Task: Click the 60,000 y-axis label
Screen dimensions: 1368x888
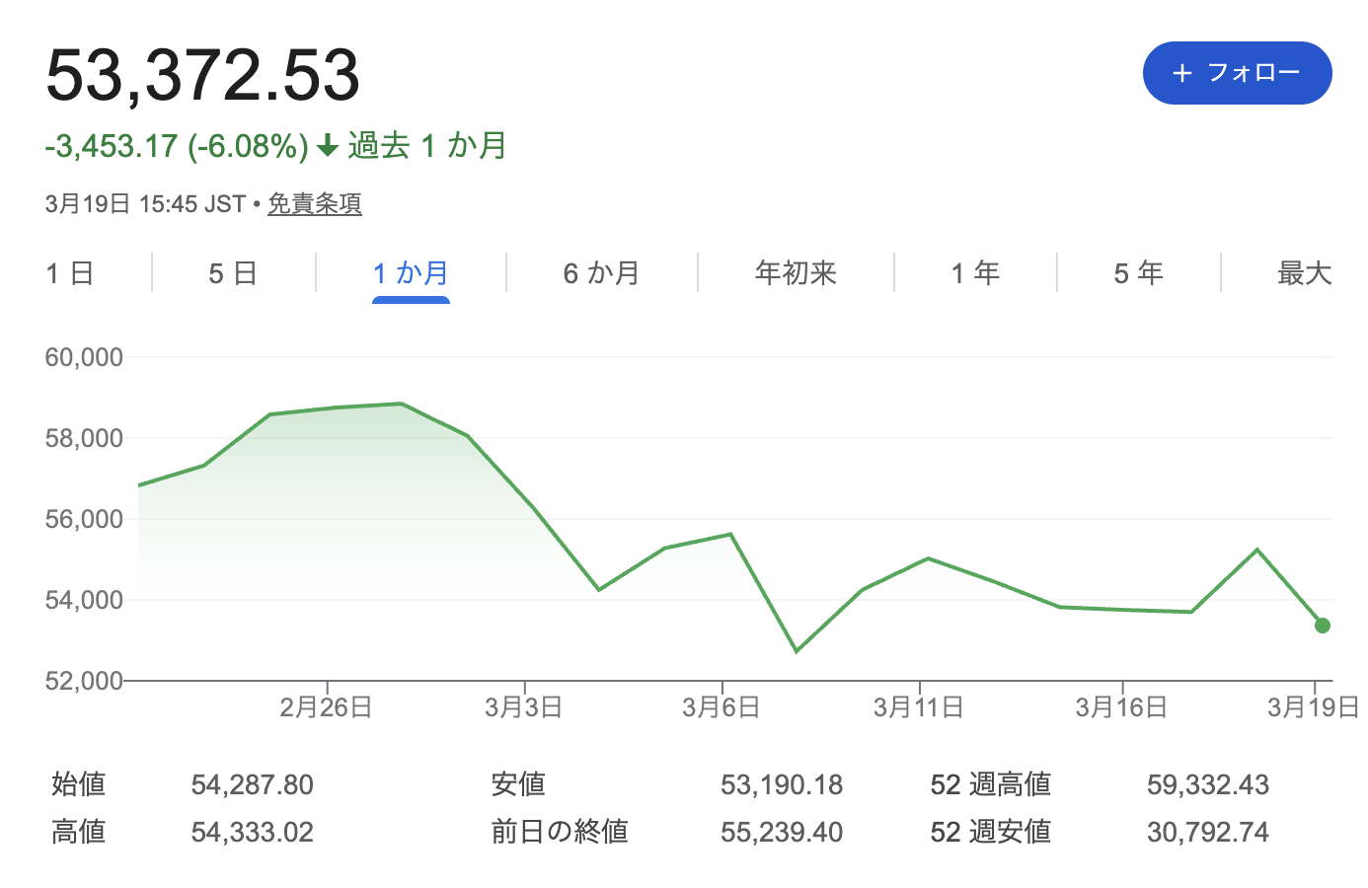Action: click(84, 357)
